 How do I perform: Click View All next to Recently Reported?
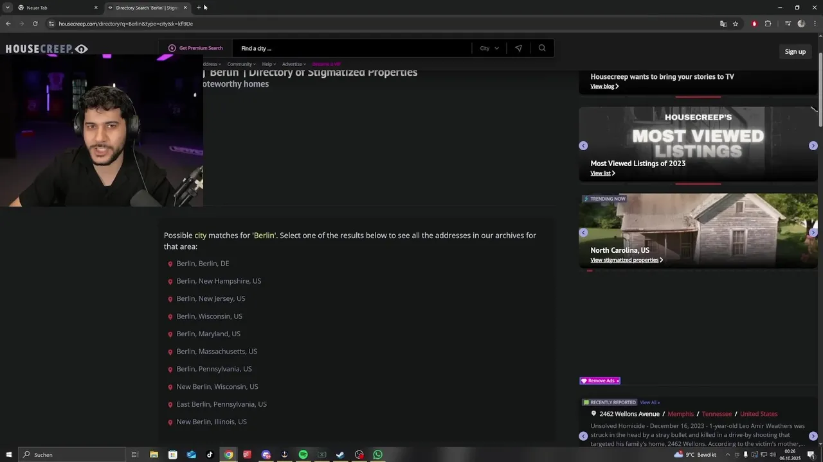[649, 402]
